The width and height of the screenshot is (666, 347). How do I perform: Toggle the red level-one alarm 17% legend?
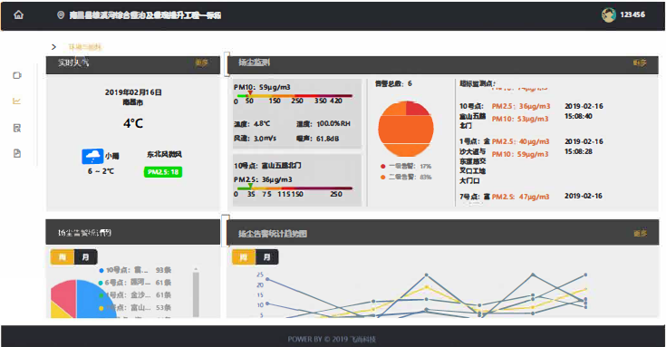[x=406, y=166]
